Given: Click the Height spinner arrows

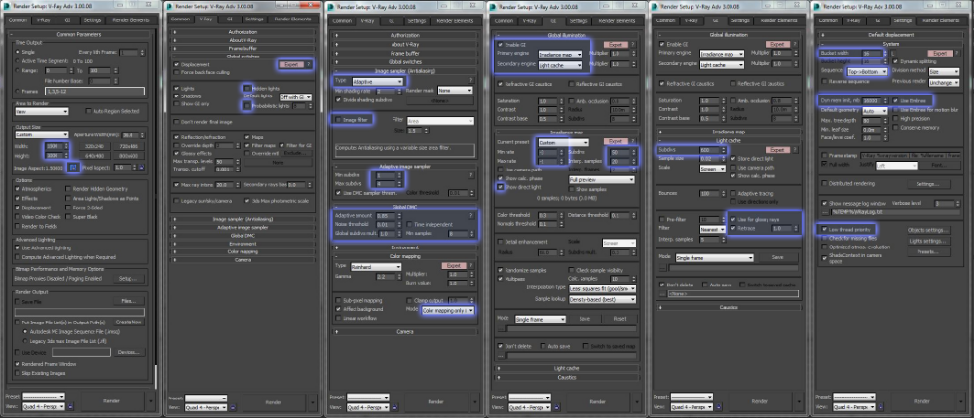Looking at the screenshot, I should (66, 156).
